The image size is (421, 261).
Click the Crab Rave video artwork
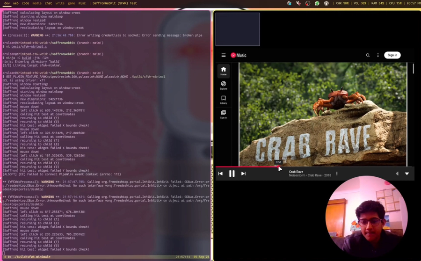[323, 115]
